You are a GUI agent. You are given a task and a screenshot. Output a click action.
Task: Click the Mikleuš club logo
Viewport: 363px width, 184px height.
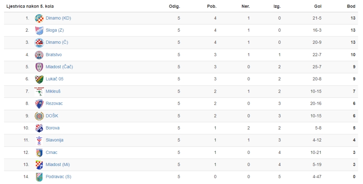click(x=39, y=91)
